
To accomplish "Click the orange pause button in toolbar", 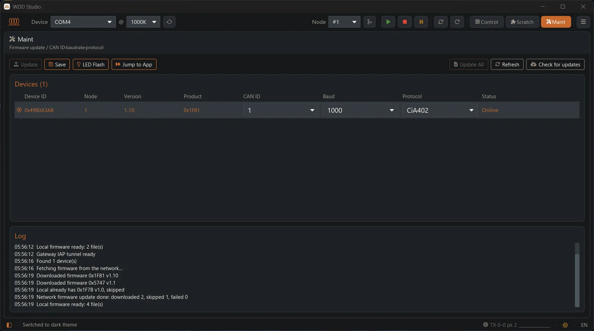I will click(x=421, y=22).
